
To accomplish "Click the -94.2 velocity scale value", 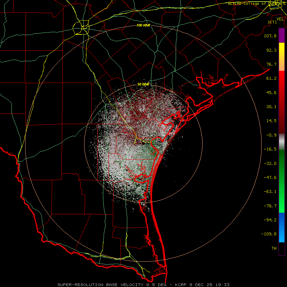I will point(270,220).
